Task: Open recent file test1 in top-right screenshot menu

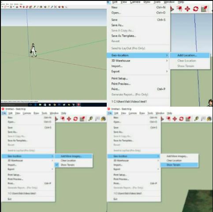Action: tap(138, 101)
